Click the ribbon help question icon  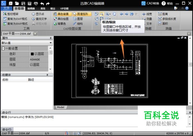click(187, 8)
